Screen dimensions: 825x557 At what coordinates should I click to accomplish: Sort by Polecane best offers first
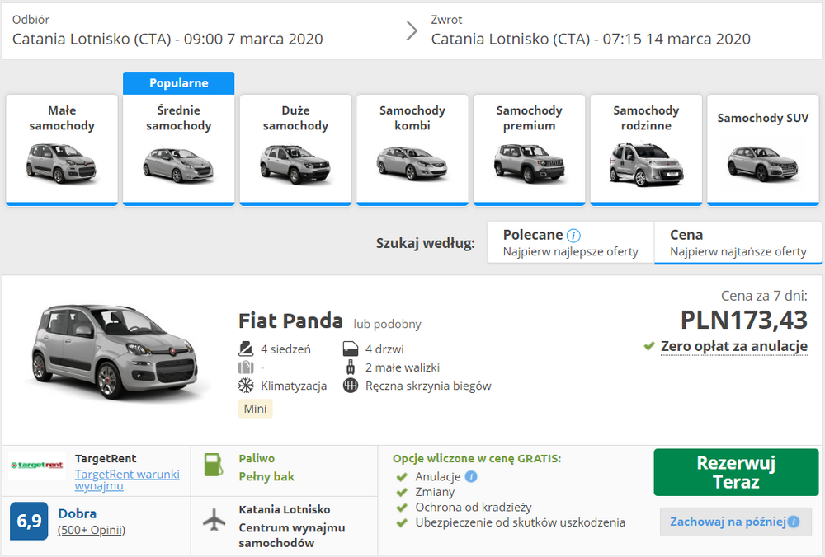click(x=570, y=242)
